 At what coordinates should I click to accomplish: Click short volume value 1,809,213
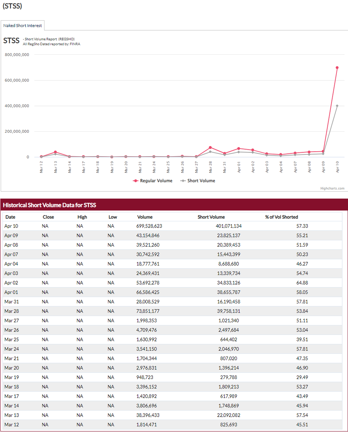[229, 386]
